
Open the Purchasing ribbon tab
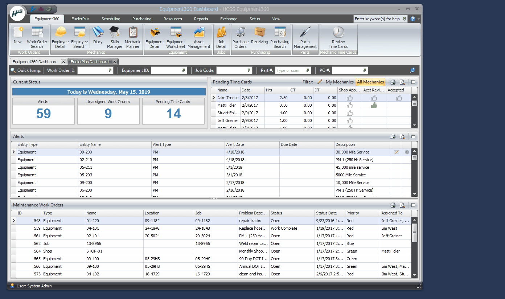[x=142, y=19]
